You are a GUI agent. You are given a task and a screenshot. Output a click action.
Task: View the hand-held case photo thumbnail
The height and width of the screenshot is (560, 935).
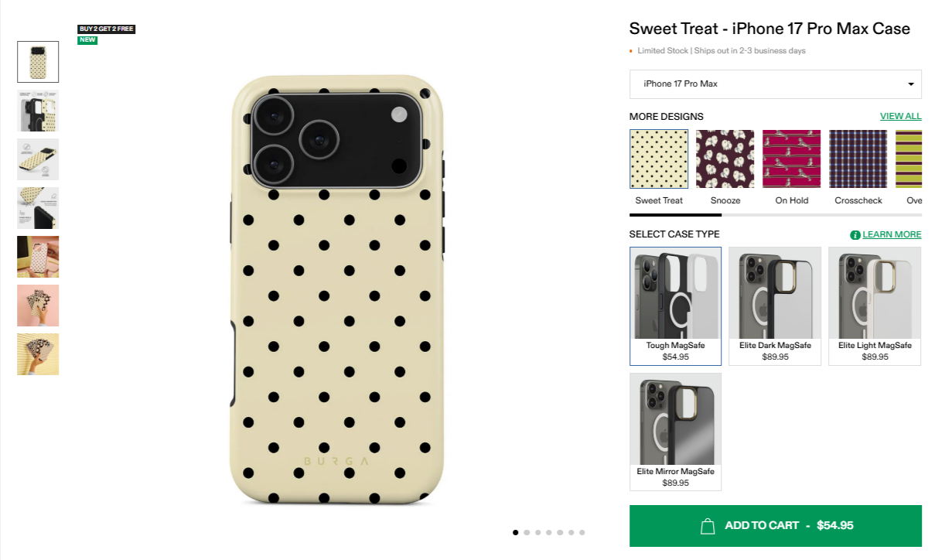[38, 306]
